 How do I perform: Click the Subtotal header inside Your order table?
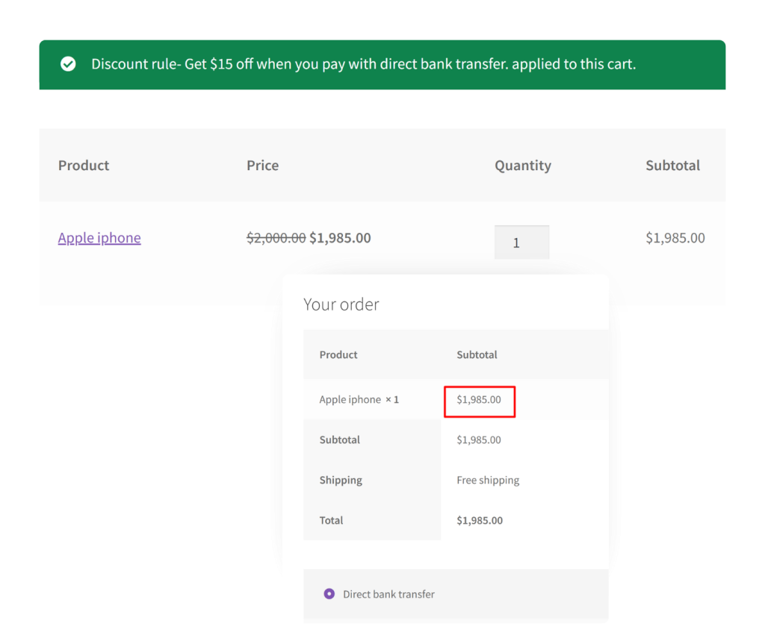[x=477, y=354]
